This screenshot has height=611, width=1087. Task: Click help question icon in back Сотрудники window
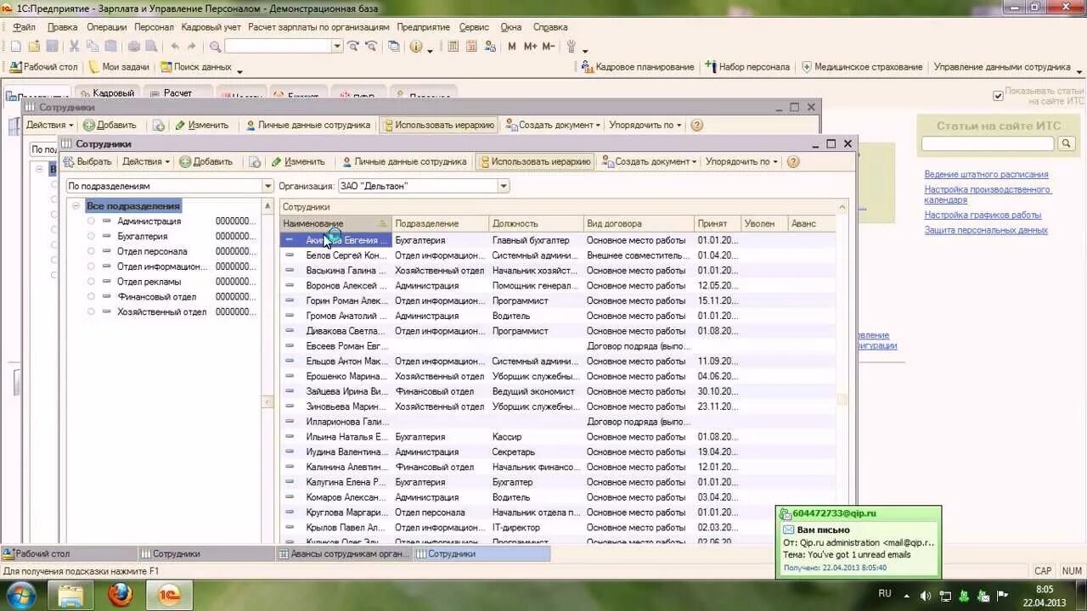[697, 125]
